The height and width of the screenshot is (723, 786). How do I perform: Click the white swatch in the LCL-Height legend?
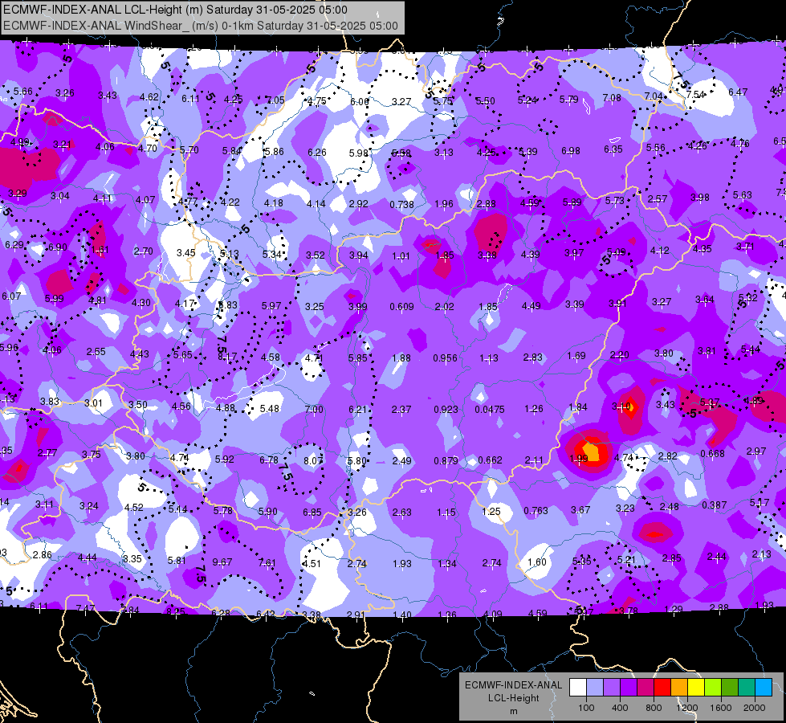[x=578, y=688]
